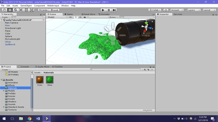Expand the Models folder in Assets

coord(4,91)
